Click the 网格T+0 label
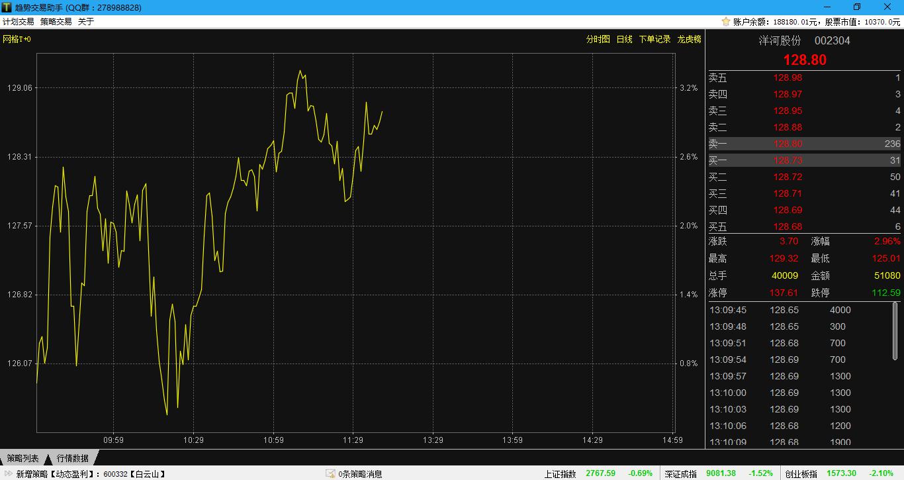The width and height of the screenshot is (904, 480). [17, 40]
